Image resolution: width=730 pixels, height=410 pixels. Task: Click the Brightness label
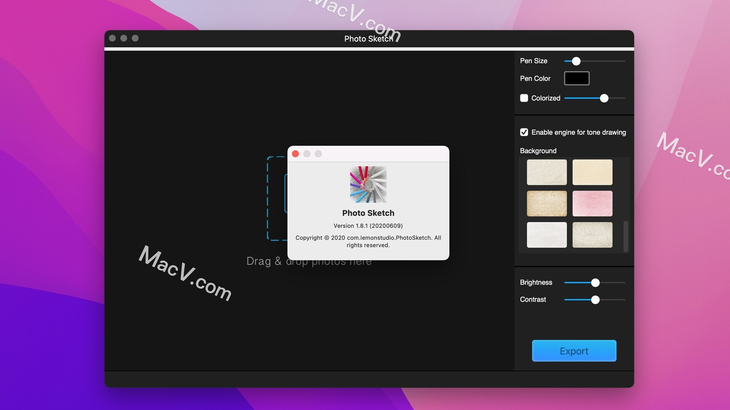(x=536, y=282)
